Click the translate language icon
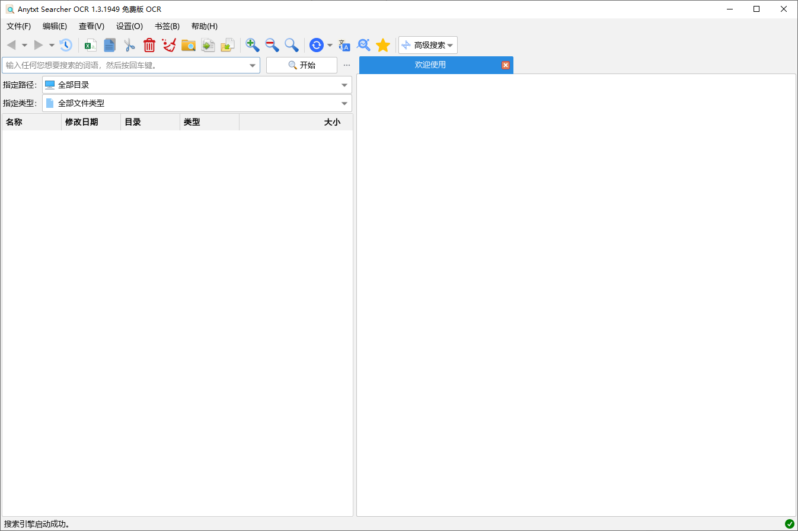The image size is (798, 531). point(344,45)
